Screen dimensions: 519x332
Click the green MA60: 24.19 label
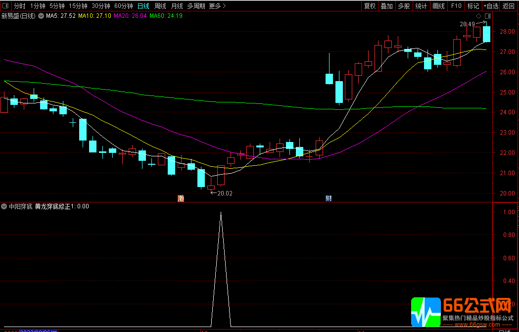(x=166, y=15)
